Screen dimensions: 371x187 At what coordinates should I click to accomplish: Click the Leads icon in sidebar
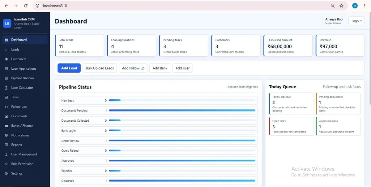tap(6, 50)
